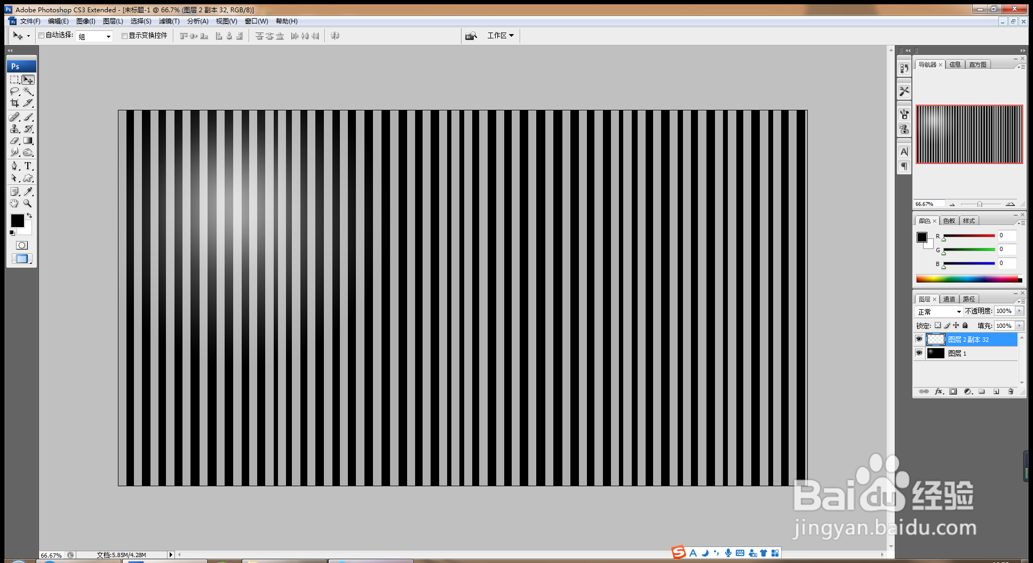1033x563 pixels.
Task: Change screen mode button in toolbox
Action: coord(22,259)
